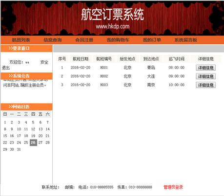
Task: Open the 系统留言板 page
Action: pos(186,40)
